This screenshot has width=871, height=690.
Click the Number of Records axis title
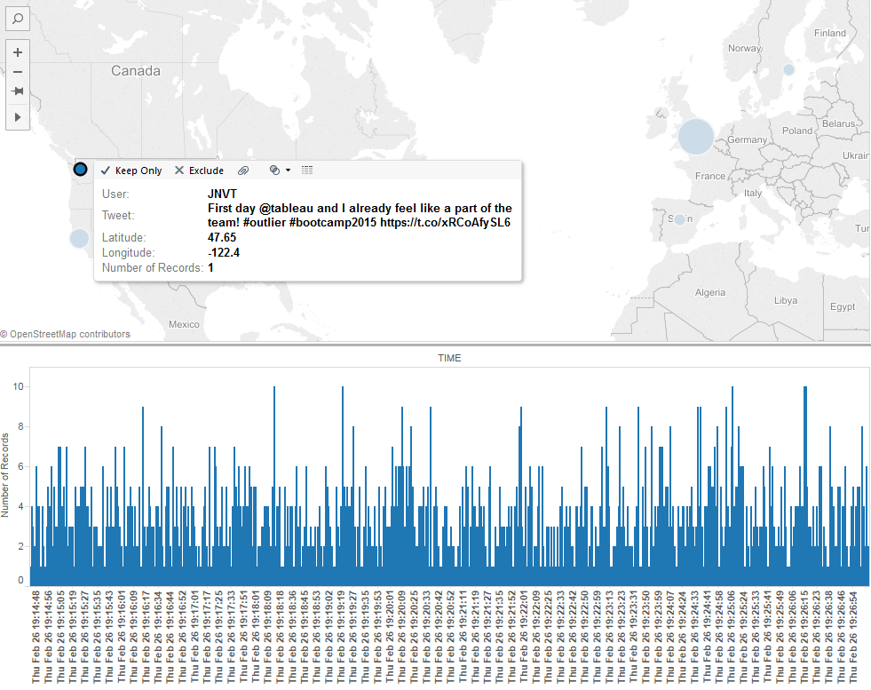pos(6,475)
